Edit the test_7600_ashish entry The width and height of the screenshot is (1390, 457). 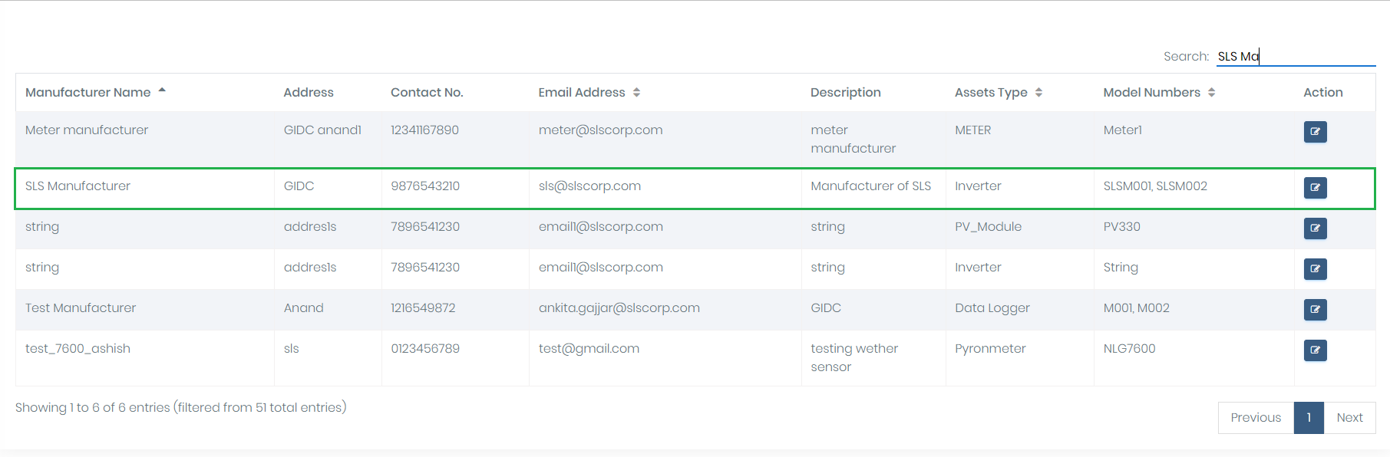(1315, 350)
